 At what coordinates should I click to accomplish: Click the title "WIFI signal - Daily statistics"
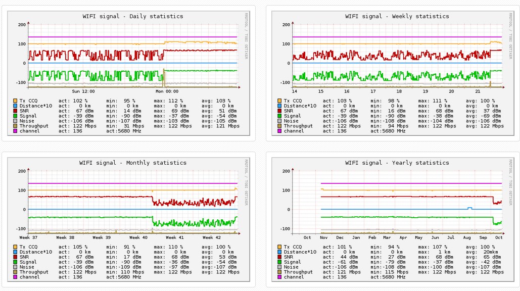(132, 16)
